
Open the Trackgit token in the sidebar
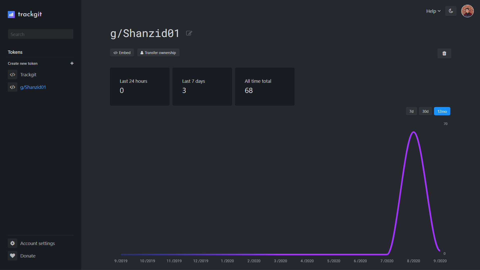pyautogui.click(x=28, y=75)
